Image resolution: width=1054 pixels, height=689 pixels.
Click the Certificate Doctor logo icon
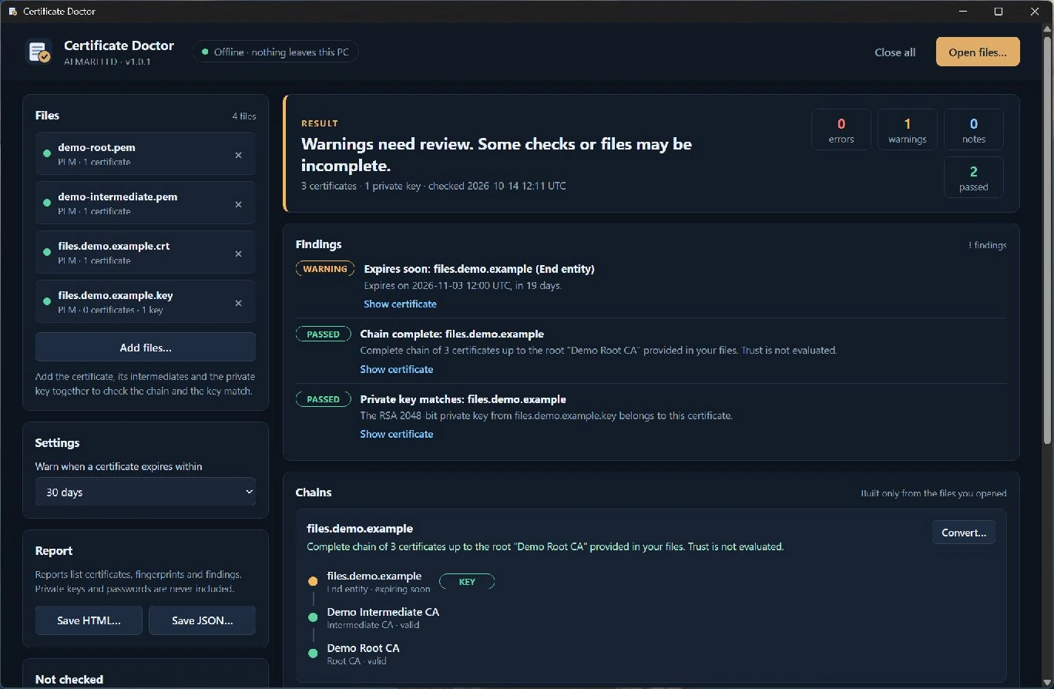[x=39, y=52]
